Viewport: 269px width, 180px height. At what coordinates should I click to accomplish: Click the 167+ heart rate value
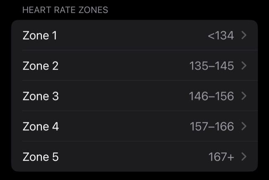[221, 157]
